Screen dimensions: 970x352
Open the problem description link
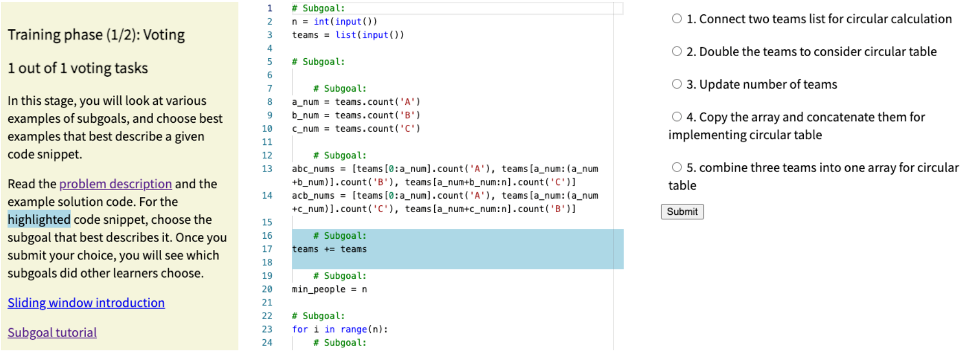pos(116,184)
